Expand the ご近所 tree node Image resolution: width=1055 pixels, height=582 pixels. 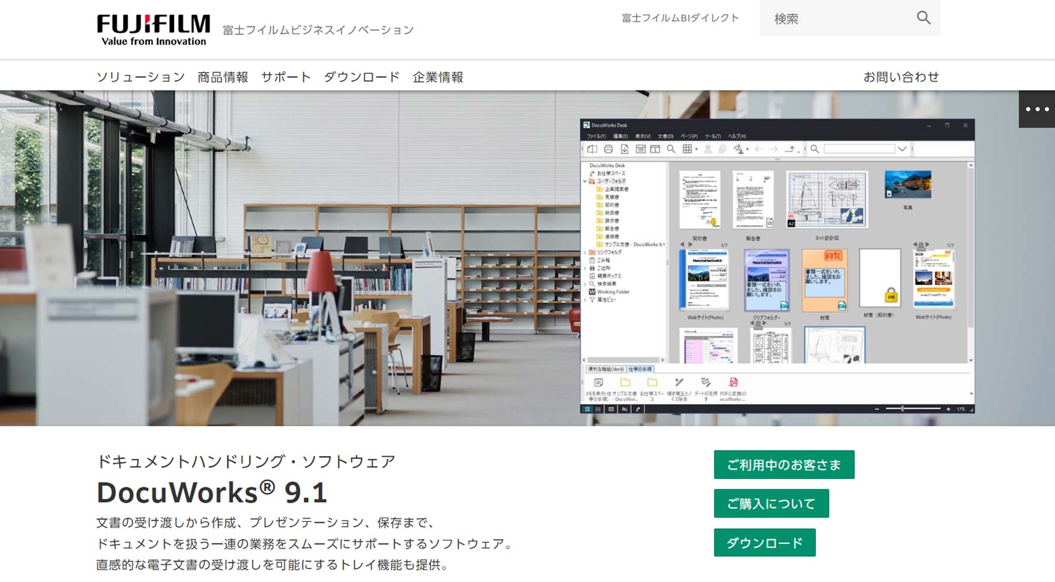585,268
